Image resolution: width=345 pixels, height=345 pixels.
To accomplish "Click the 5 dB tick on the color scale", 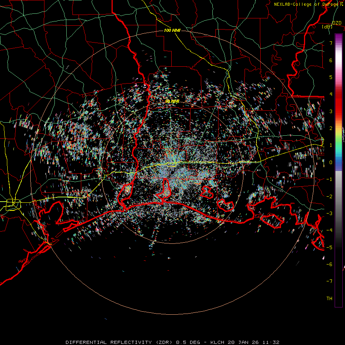I will click(331, 77).
